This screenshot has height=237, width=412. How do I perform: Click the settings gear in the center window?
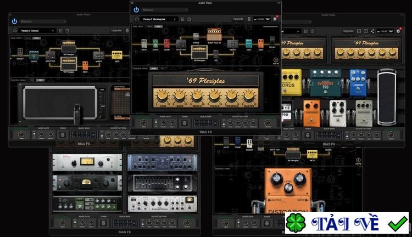(275, 19)
